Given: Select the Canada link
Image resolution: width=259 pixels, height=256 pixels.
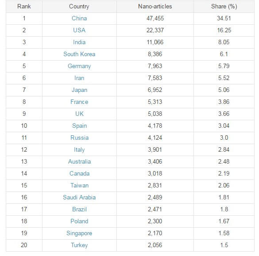Looking at the screenshot, I should (x=79, y=173).
